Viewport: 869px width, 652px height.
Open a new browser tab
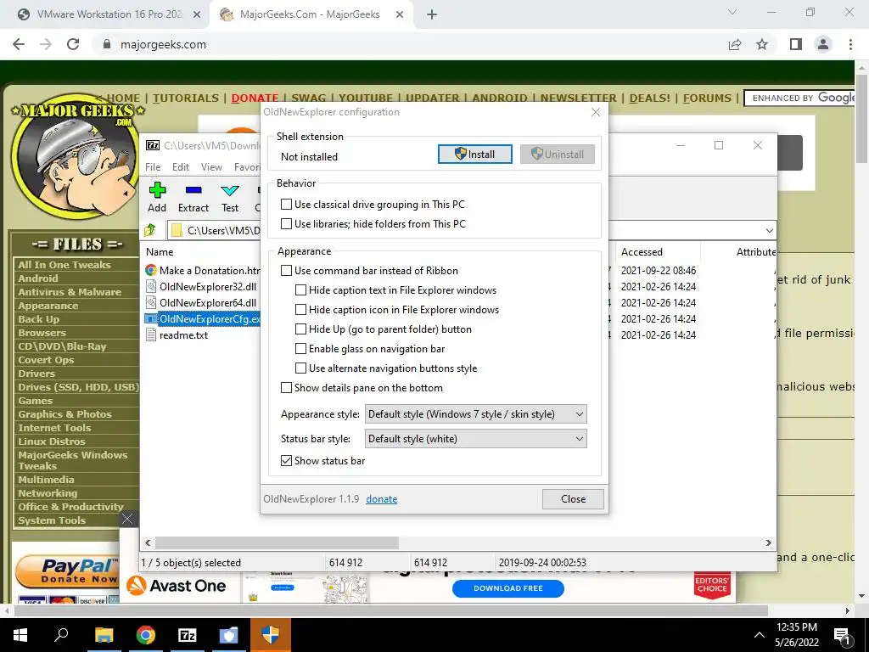click(432, 14)
